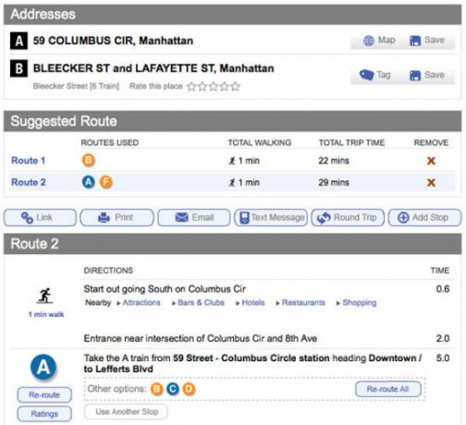Click the Round Trip button
466x425 pixels.
tap(348, 217)
